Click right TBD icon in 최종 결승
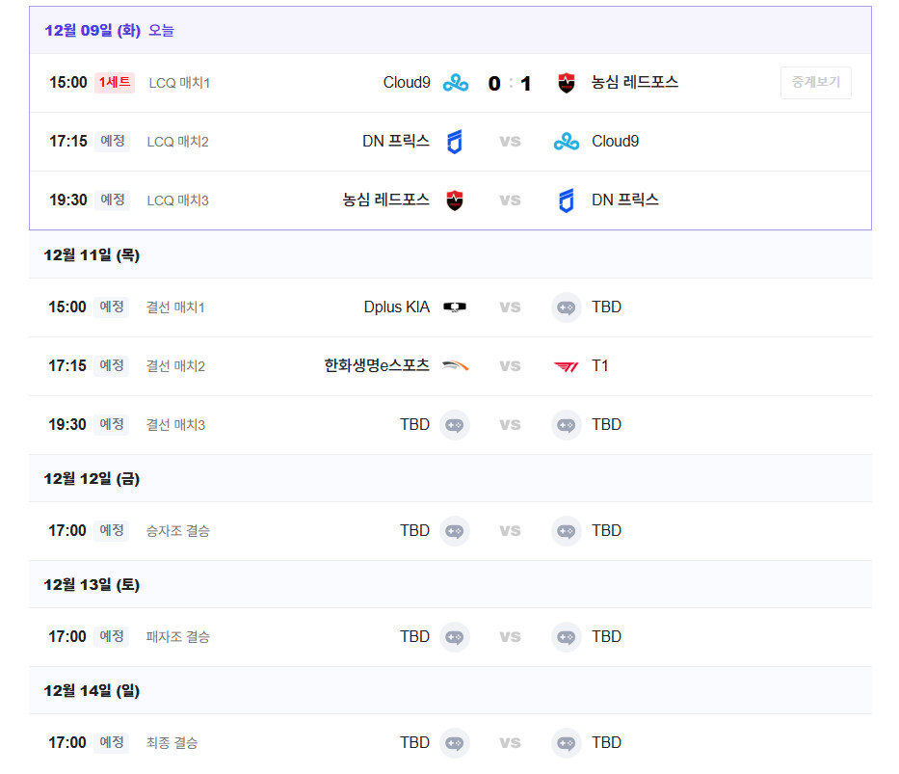Image resolution: width=899 pixels, height=774 pixels. 567,743
